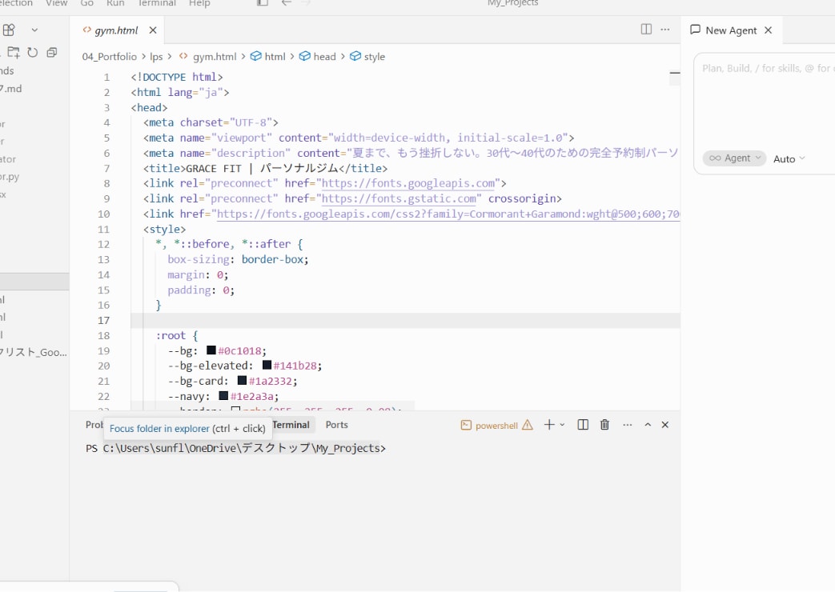This screenshot has height=592, width=835.
Task: Go back using the title bar arrow
Action: (287, 2)
